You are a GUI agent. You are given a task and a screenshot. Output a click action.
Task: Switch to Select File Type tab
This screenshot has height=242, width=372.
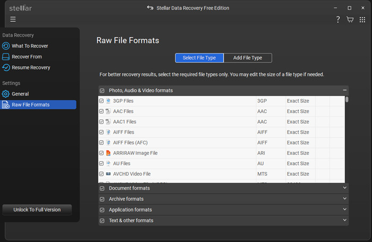point(199,58)
